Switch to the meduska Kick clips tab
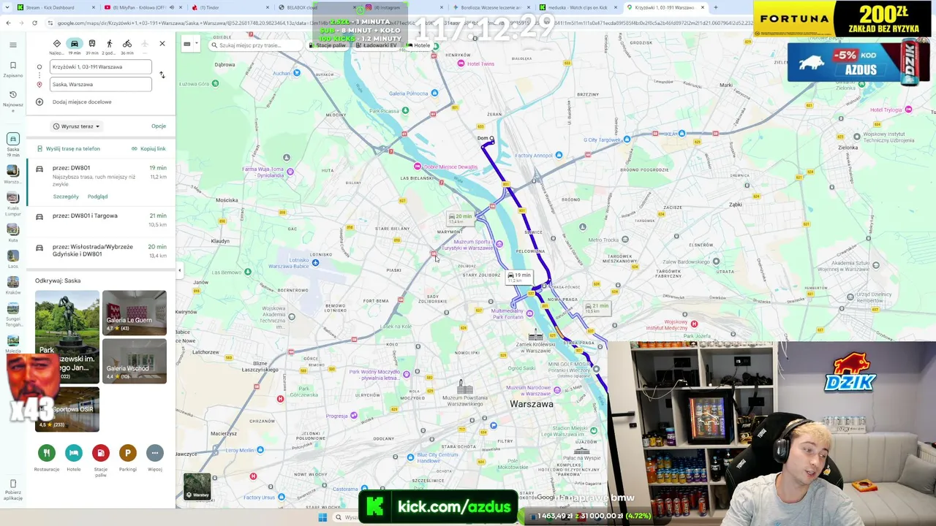Image resolution: width=936 pixels, height=526 pixels. point(578,7)
